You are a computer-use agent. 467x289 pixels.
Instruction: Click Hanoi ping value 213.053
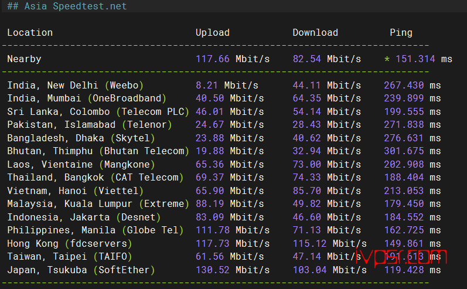click(404, 191)
